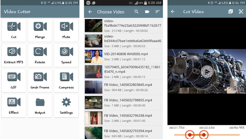Screen dimensions: 246x139
Task: Go back from Choose Video screen
Action: click(x=90, y=12)
